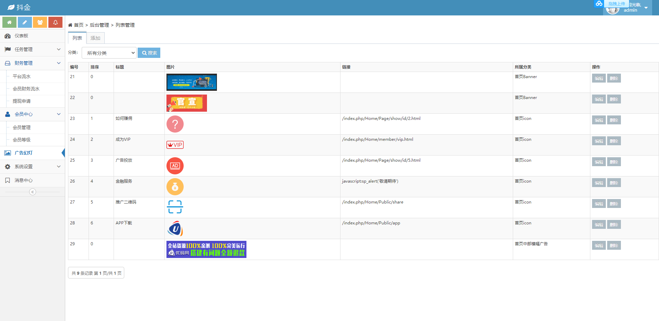Click 删除 for row 28 APP下载
659x321 pixels.
click(x=614, y=225)
